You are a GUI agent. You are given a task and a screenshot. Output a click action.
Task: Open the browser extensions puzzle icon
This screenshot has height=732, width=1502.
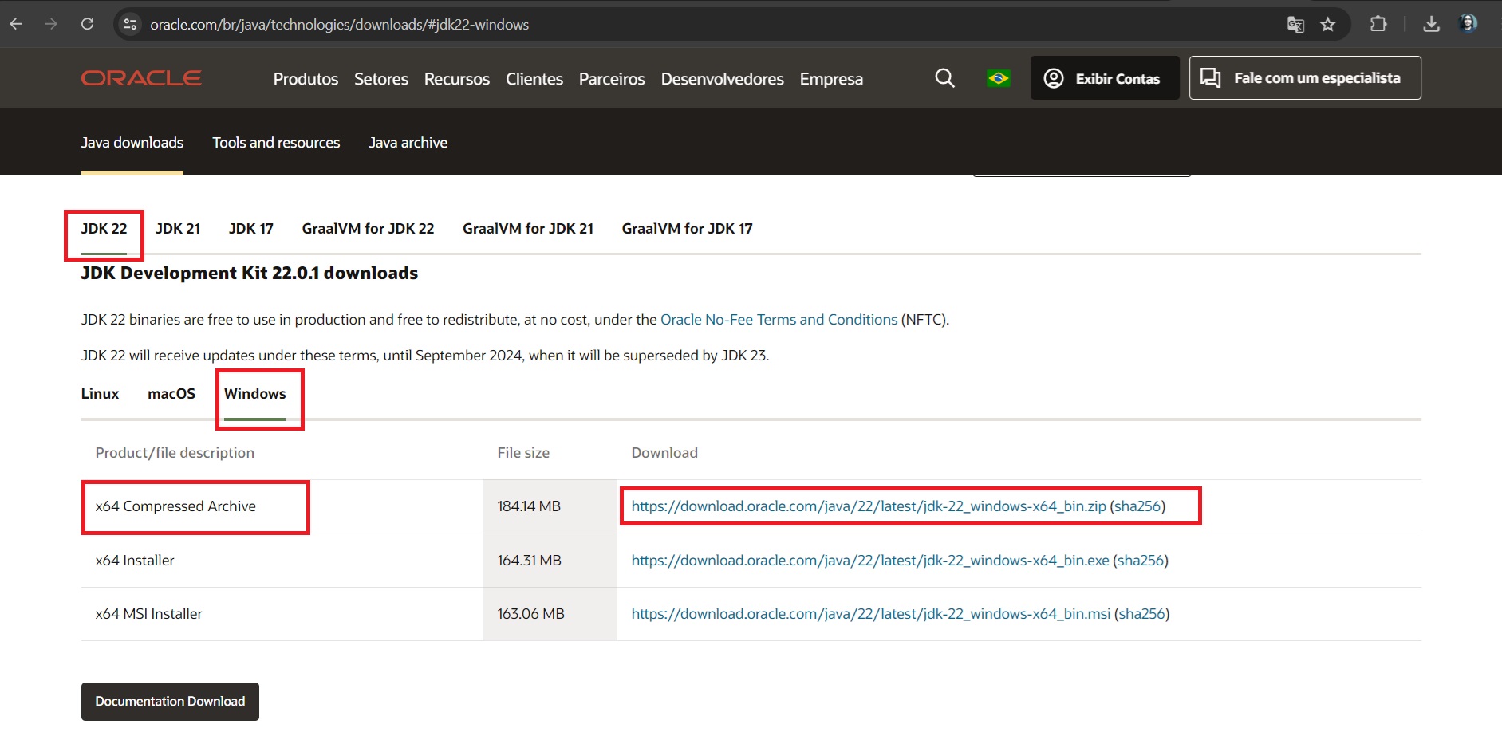(x=1378, y=25)
